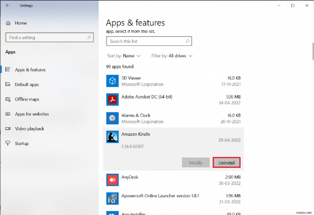Click the vertical scrollbar thumb
This screenshot has height=215, width=314.
313,51
